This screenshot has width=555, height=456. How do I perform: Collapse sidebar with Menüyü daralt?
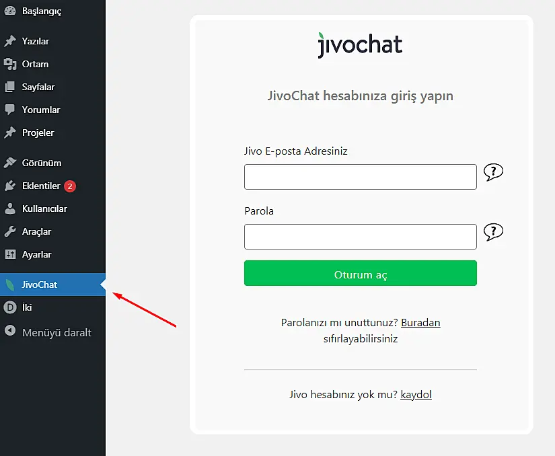[x=52, y=332]
